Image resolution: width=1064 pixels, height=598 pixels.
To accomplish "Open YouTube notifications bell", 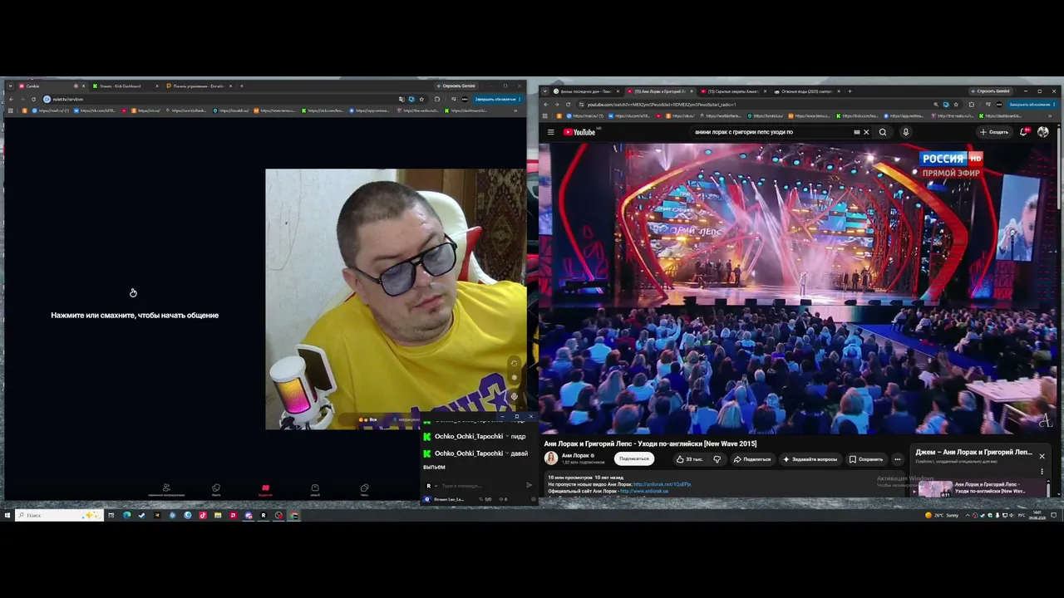I will 1024,132.
